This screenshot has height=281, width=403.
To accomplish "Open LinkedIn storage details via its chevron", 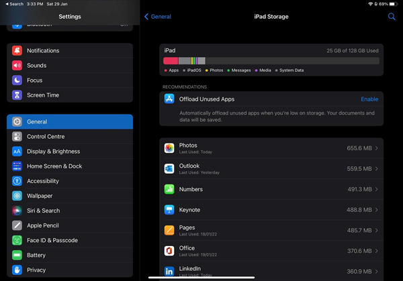I will [x=377, y=271].
